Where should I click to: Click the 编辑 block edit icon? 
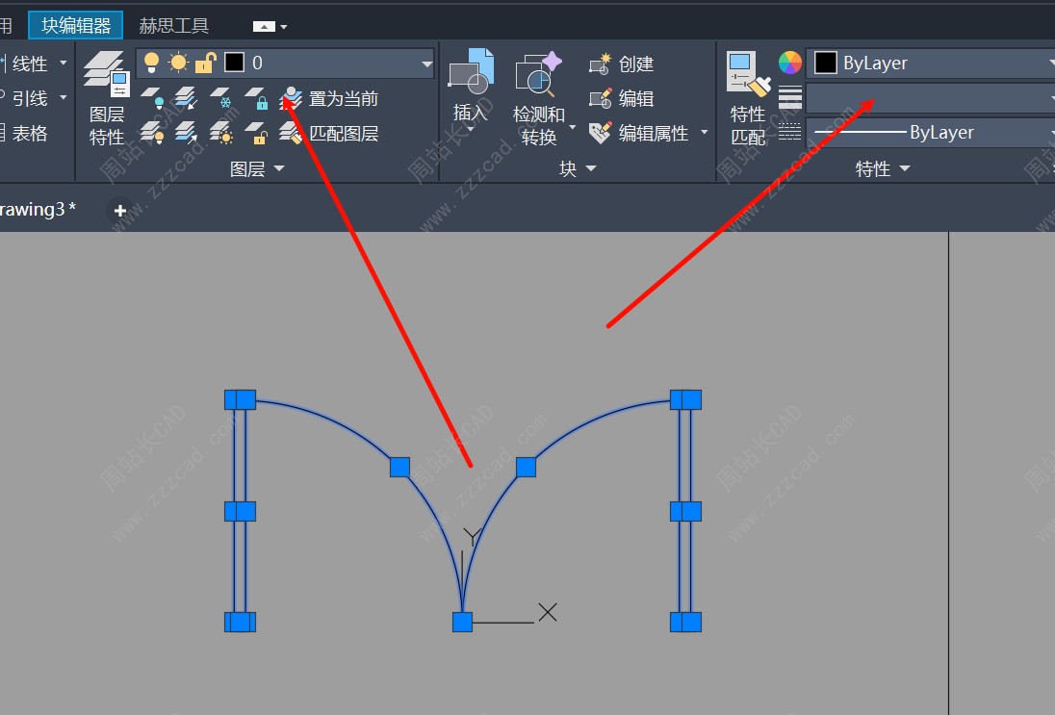(602, 98)
